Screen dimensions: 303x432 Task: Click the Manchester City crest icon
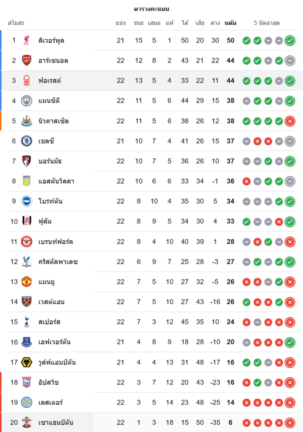coord(27,101)
